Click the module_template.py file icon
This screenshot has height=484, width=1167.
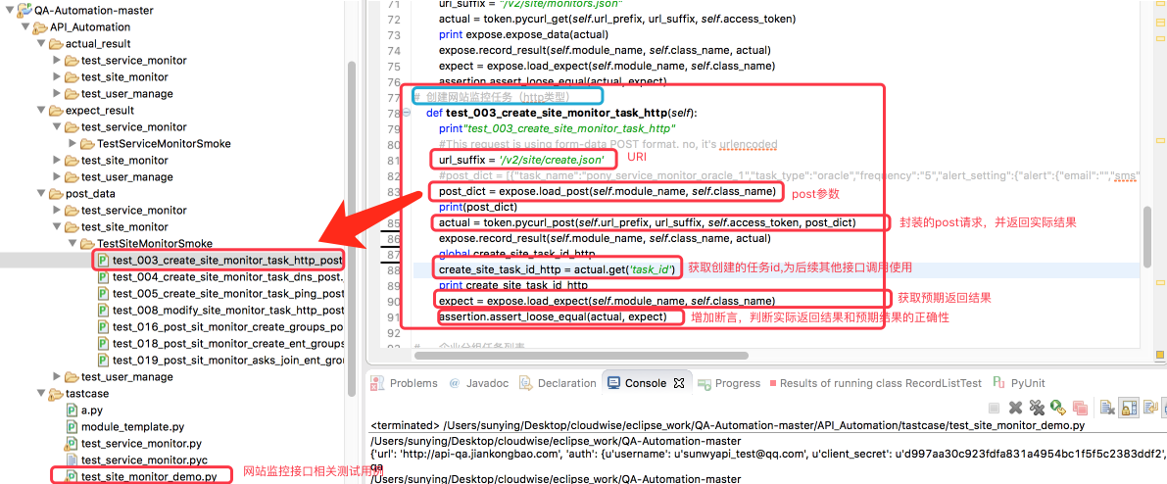point(72,426)
